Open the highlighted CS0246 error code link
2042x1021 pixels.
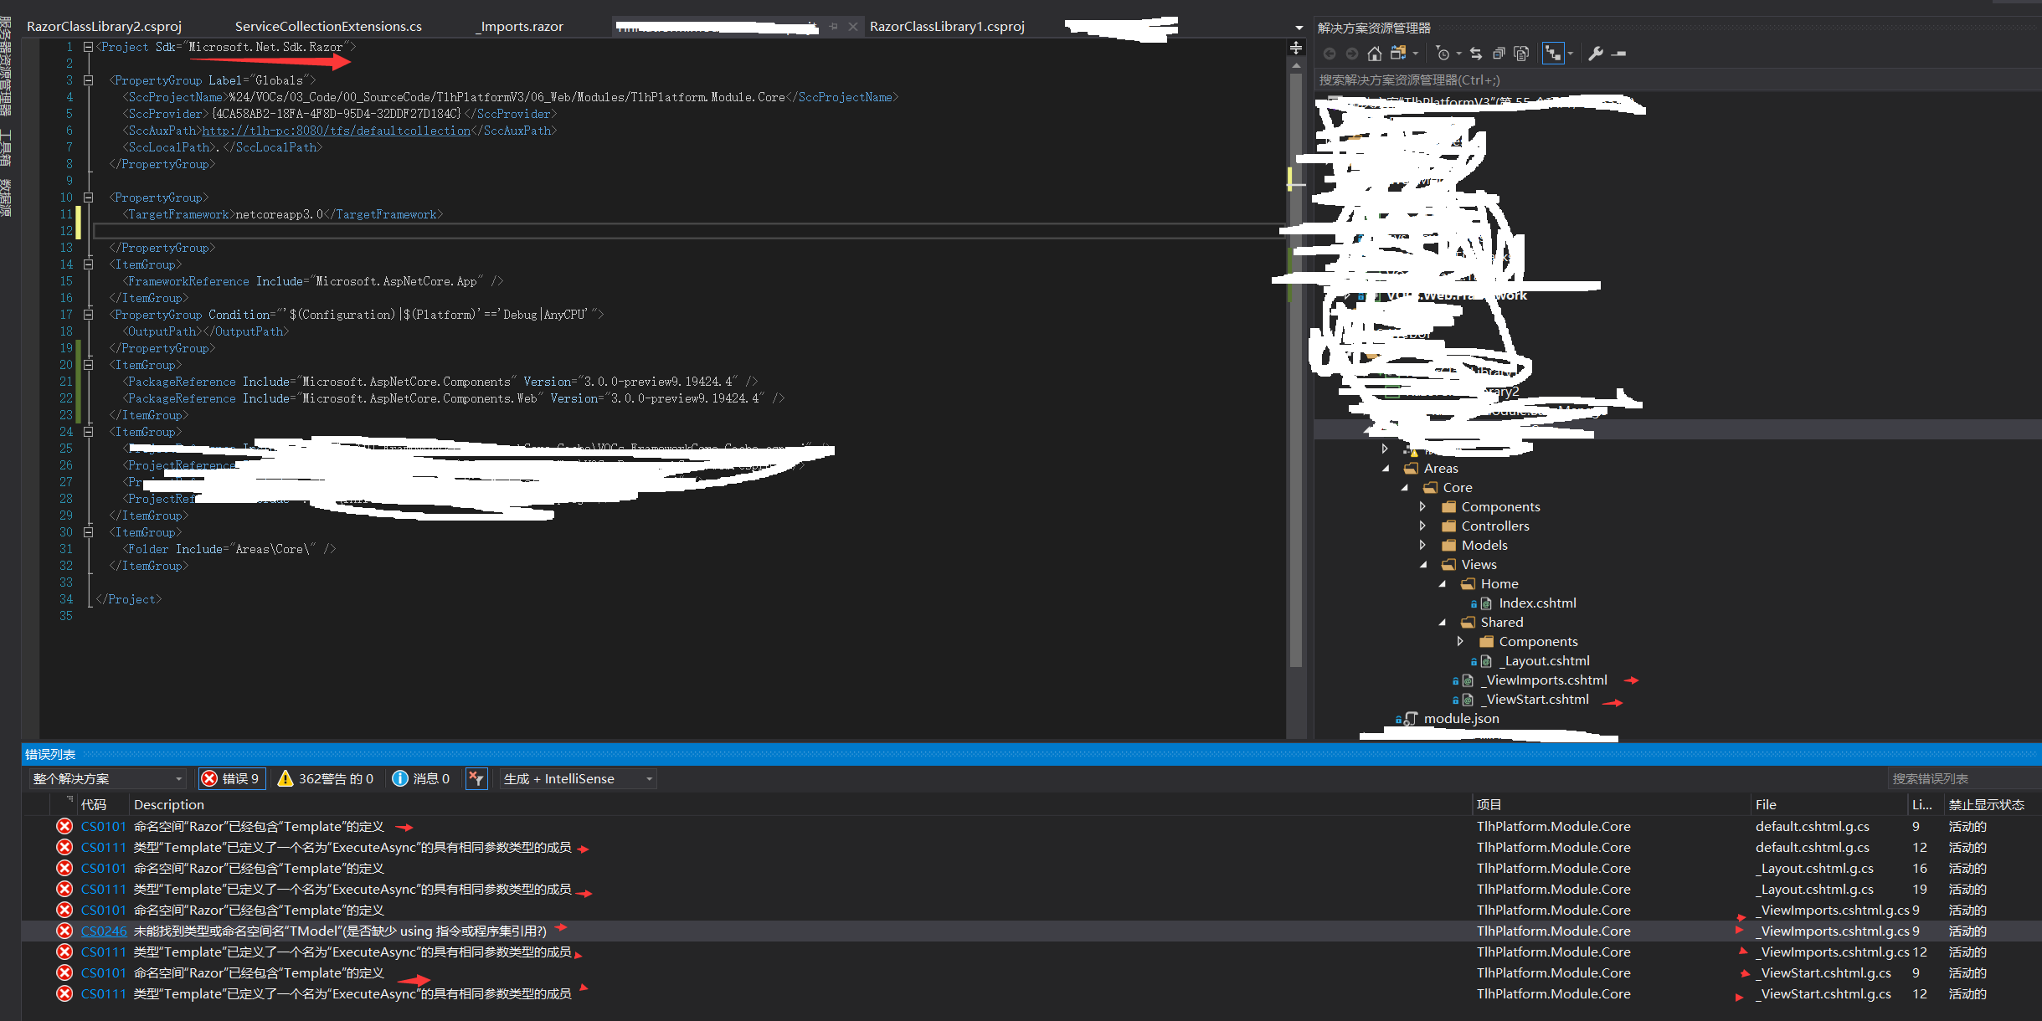coord(104,931)
